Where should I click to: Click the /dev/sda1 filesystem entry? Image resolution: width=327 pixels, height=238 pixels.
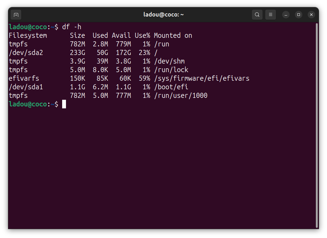26,87
